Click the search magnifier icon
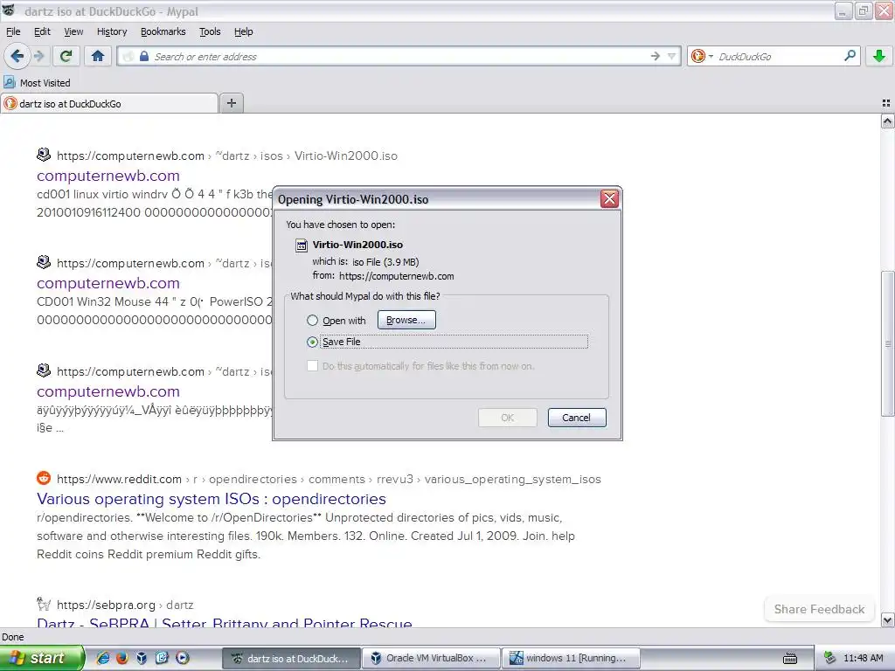Viewport: 895px width, 671px height. [850, 56]
